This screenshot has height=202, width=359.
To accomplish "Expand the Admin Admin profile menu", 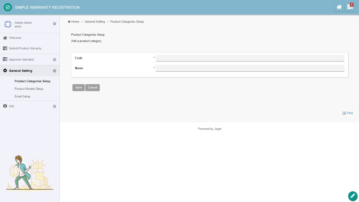I will [x=54, y=24].
